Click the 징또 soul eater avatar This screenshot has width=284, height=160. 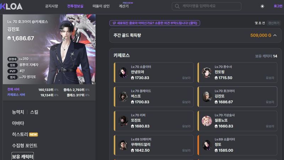(207, 145)
